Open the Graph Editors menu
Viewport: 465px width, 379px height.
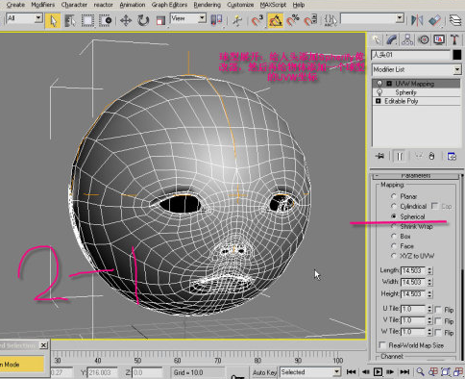coord(169,5)
